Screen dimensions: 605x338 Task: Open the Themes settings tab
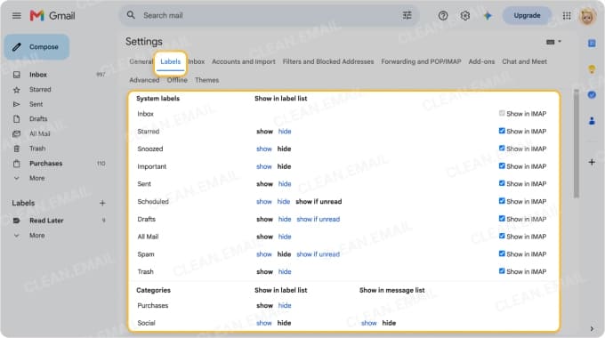tap(206, 80)
